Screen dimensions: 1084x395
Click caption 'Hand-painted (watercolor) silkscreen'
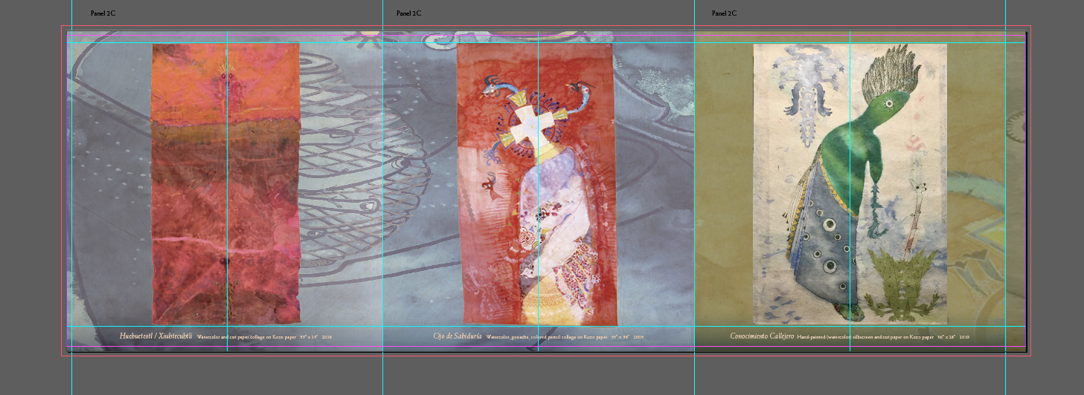tap(863, 337)
